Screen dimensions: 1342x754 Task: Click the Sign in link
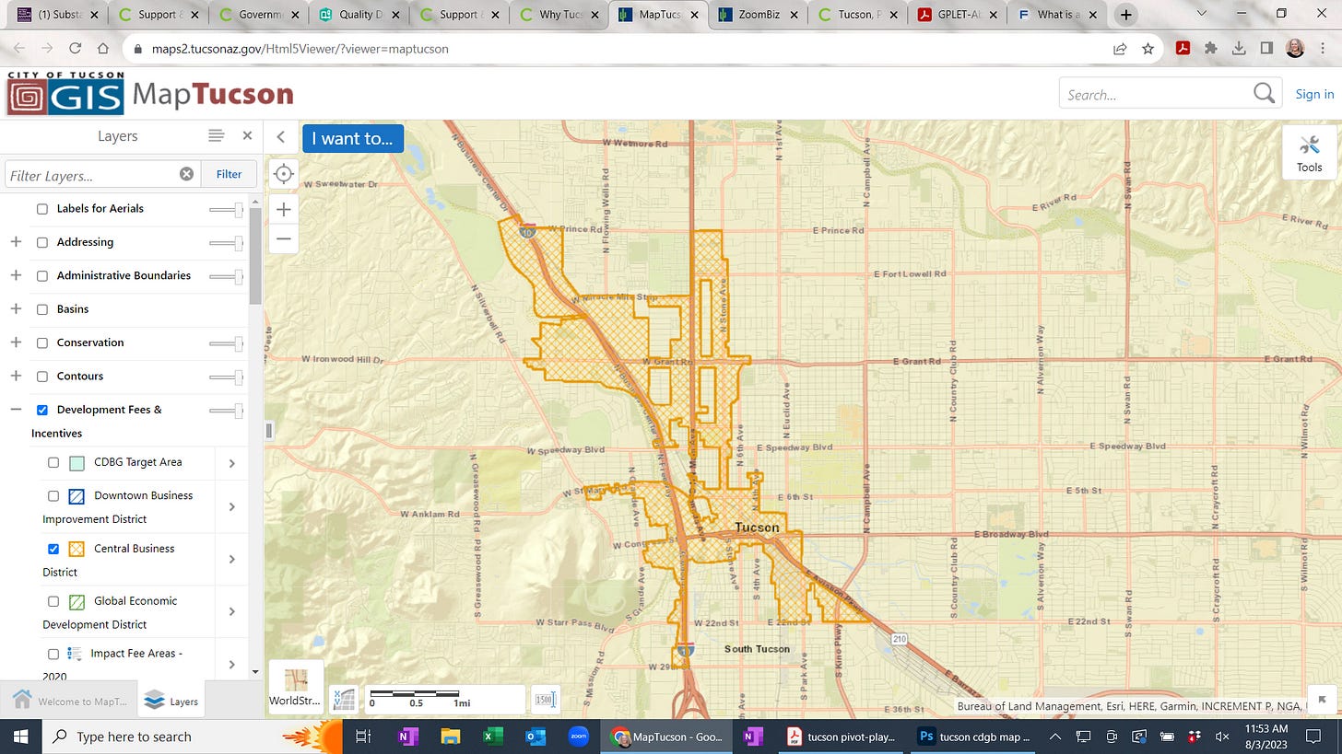tap(1314, 94)
